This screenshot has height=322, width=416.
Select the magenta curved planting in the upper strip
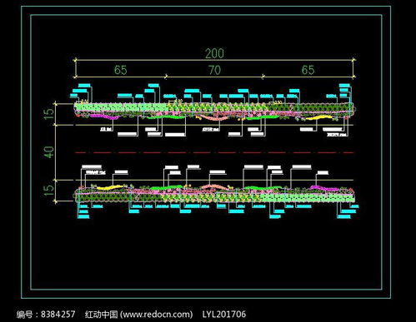click(x=103, y=116)
